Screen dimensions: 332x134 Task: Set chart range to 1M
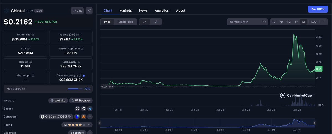point(289,22)
